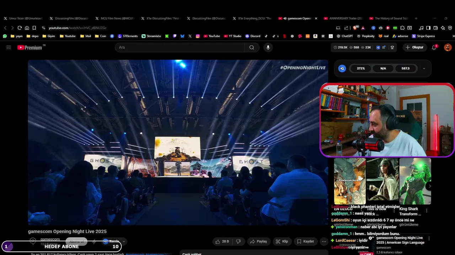Open the Netflix bookmark icon
This screenshot has width=455, height=255.
pyautogui.click(x=284, y=36)
